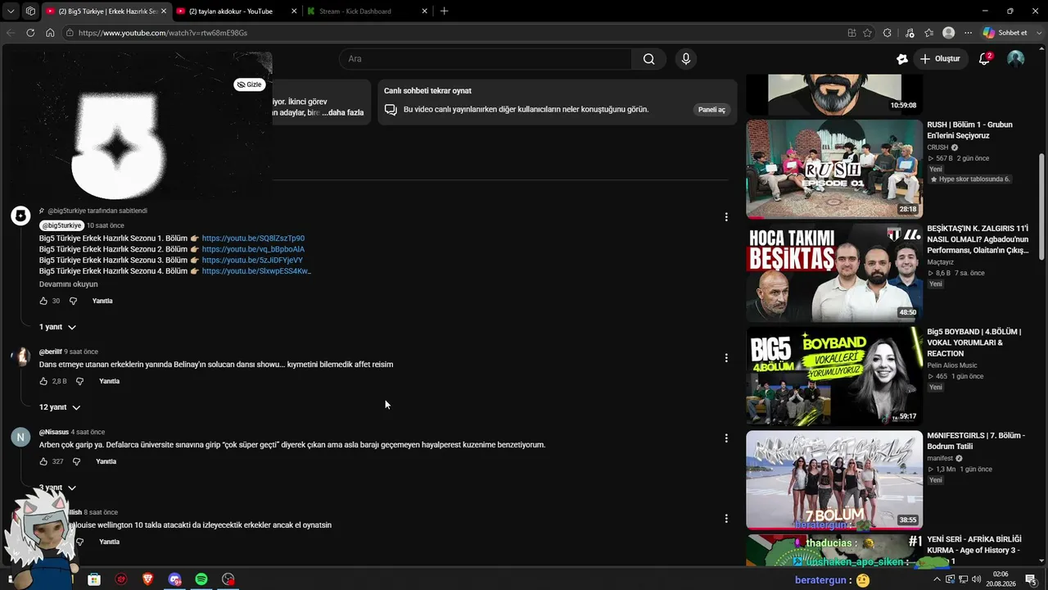
Task: Reload the page
Action: coord(30,33)
